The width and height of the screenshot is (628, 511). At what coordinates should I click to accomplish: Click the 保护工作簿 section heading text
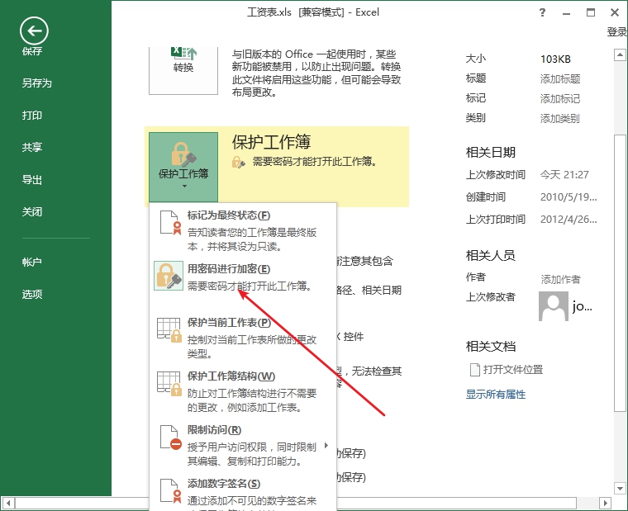[271, 142]
